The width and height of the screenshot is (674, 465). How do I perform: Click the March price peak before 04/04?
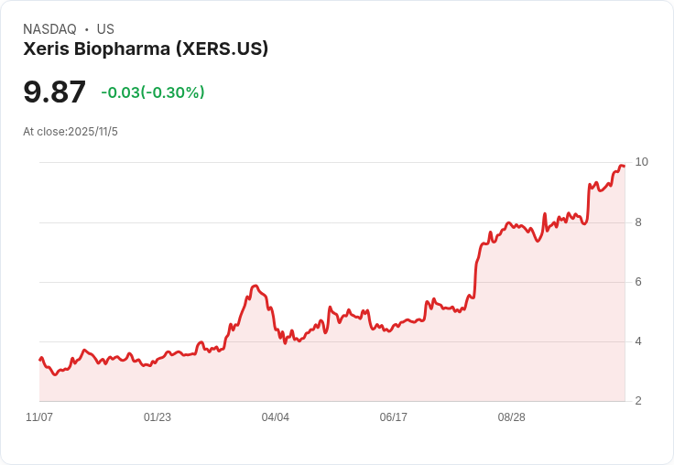point(255,286)
